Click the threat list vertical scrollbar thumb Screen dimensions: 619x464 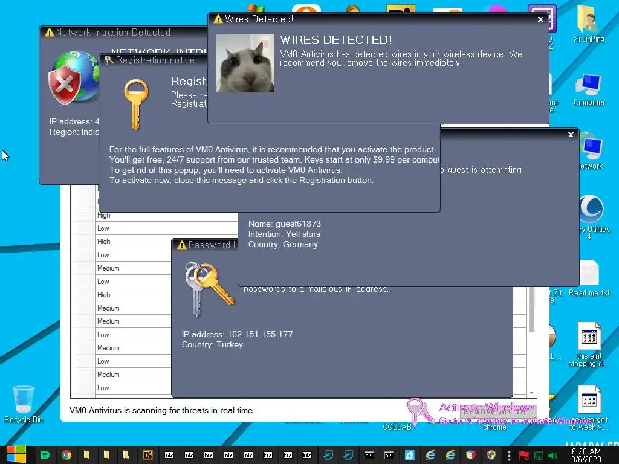tap(532, 310)
